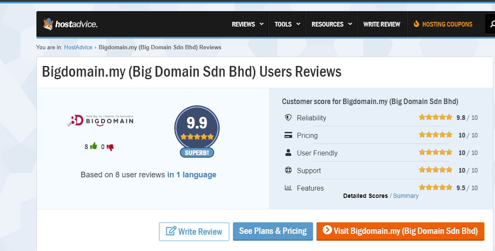Expand the REVIEWS dropdown menu

click(x=243, y=24)
